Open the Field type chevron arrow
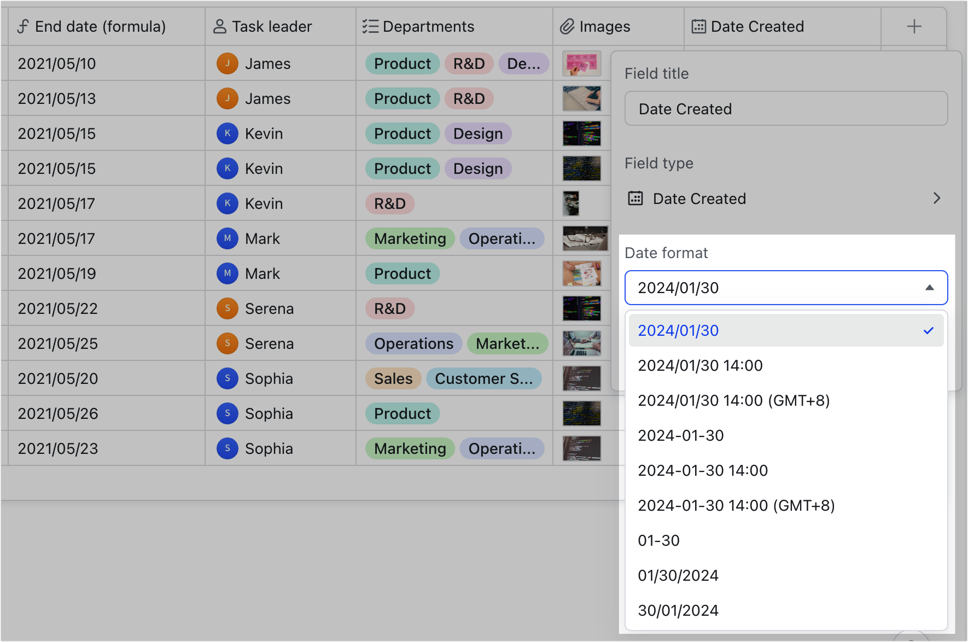Screen dimensions: 968x642 (x=936, y=198)
